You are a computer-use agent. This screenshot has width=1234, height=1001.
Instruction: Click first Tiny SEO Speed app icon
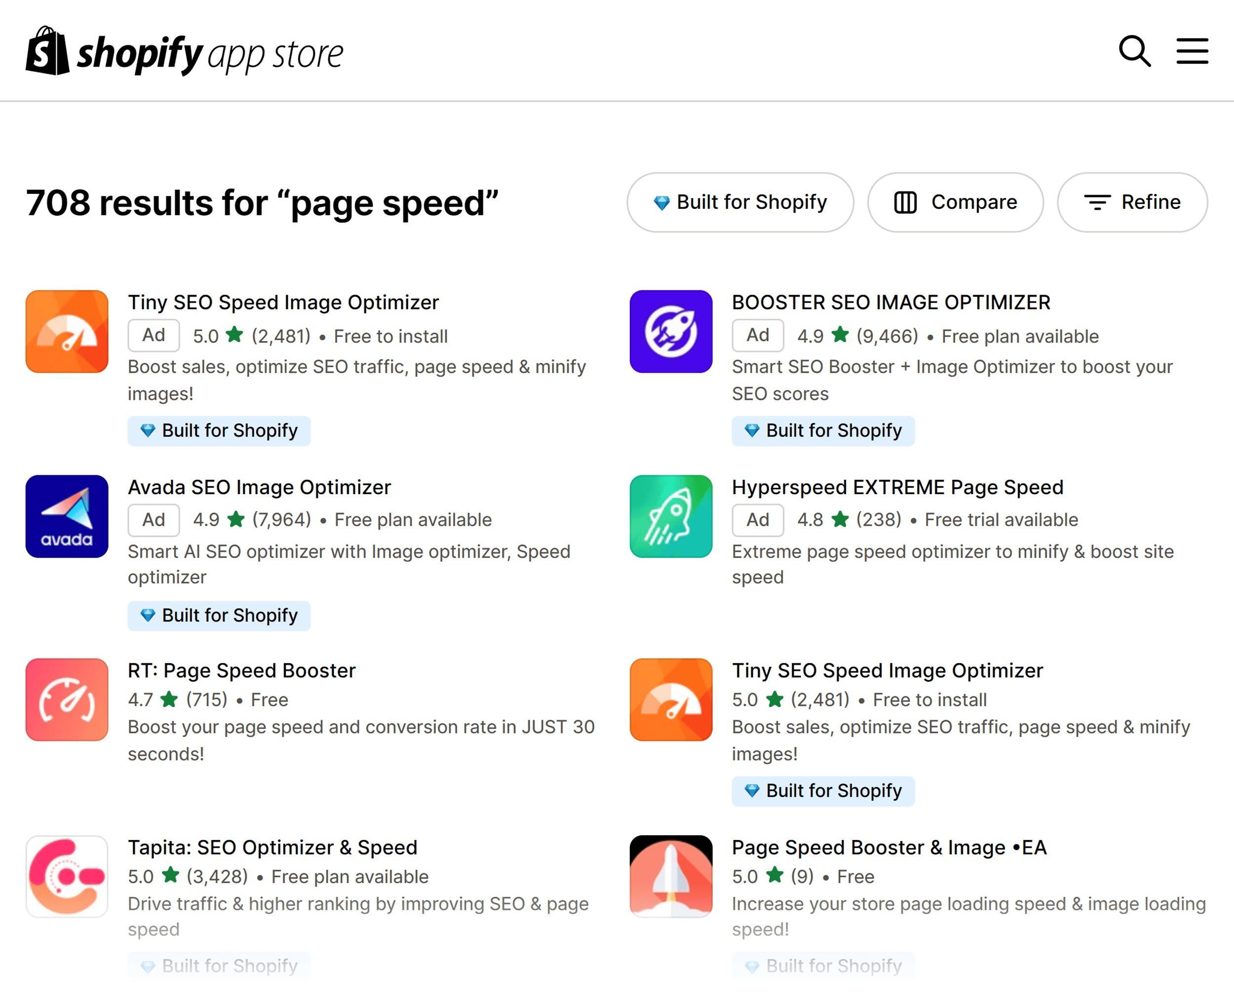pos(67,332)
